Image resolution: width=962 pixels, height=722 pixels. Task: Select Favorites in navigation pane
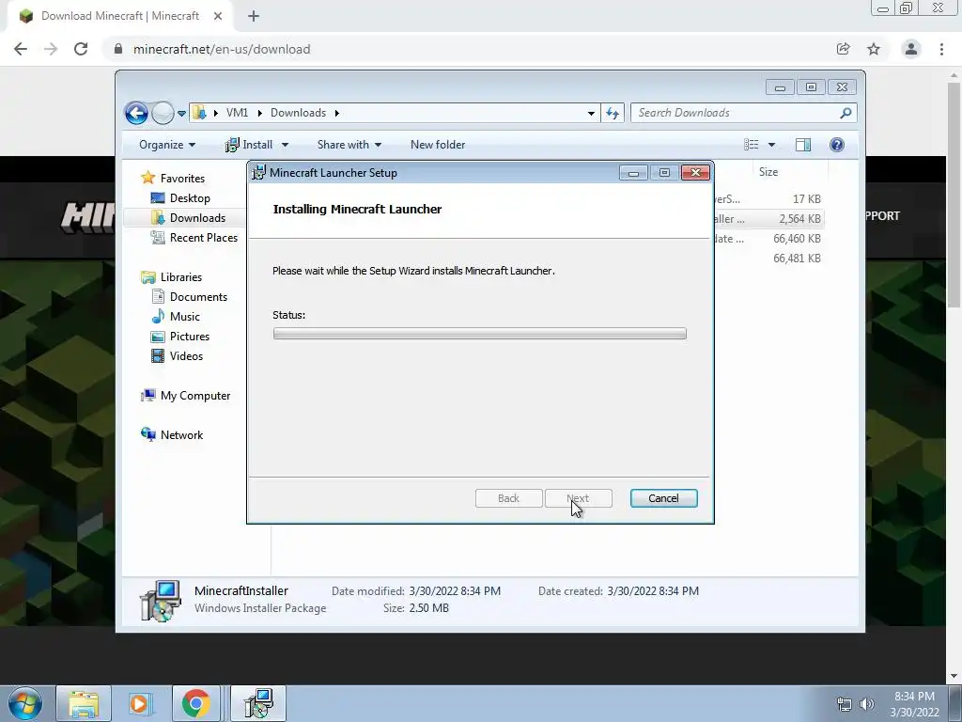tap(182, 178)
